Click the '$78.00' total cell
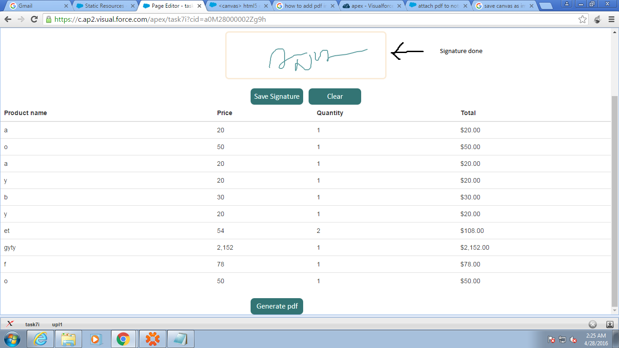The width and height of the screenshot is (619, 348). (470, 264)
